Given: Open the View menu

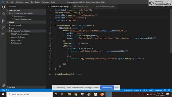Looking at the screenshot, I should 27,2.
